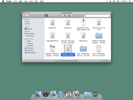The width and height of the screenshot is (133, 100).
Task: Open the input source flag menu
Action: tap(114, 1)
